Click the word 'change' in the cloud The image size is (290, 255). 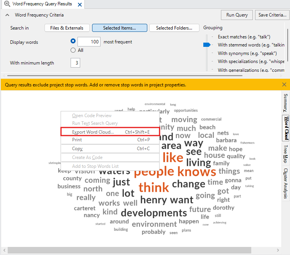188,184
